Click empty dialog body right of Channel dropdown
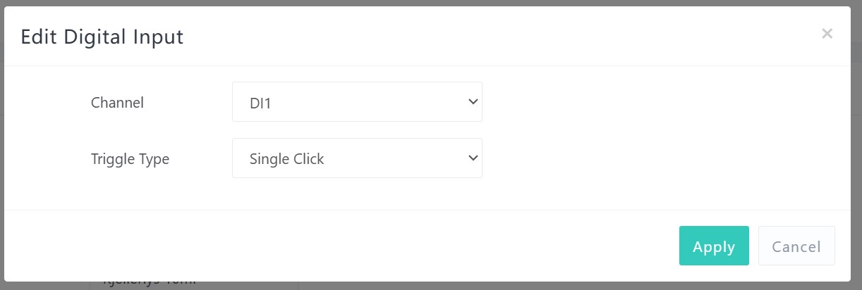Viewport: 862px width, 290px height. click(663, 103)
